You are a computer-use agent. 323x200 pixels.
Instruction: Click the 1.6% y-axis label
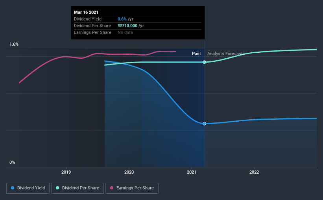click(14, 44)
